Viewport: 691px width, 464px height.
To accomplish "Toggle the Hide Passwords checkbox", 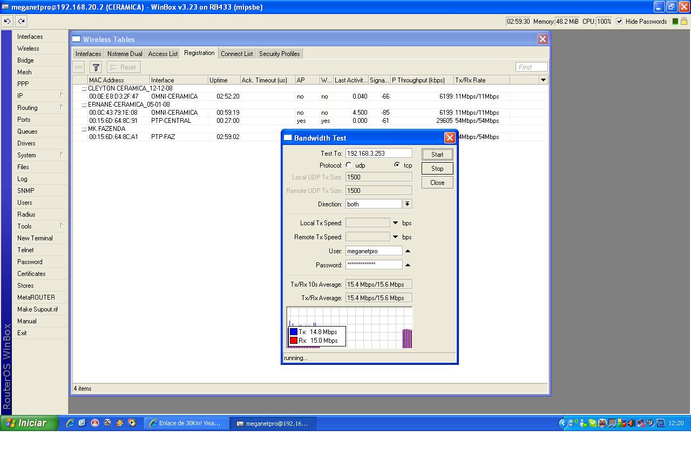I will click(x=619, y=22).
